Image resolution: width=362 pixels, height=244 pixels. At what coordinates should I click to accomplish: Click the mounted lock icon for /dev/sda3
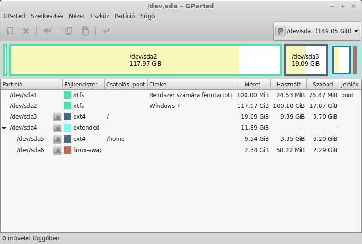click(x=57, y=117)
